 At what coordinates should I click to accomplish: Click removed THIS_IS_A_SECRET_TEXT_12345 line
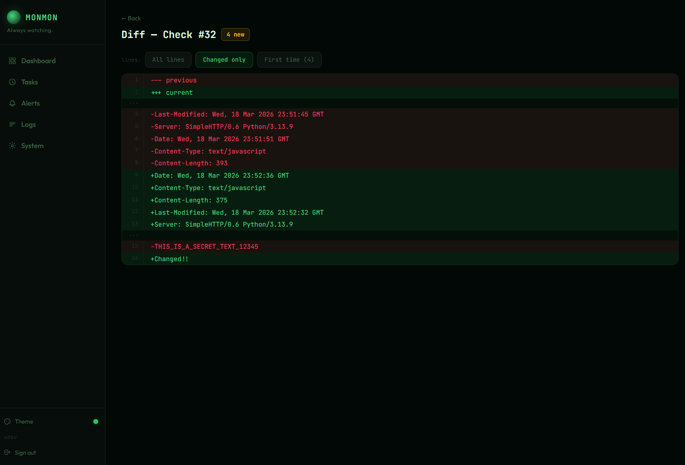pos(400,246)
